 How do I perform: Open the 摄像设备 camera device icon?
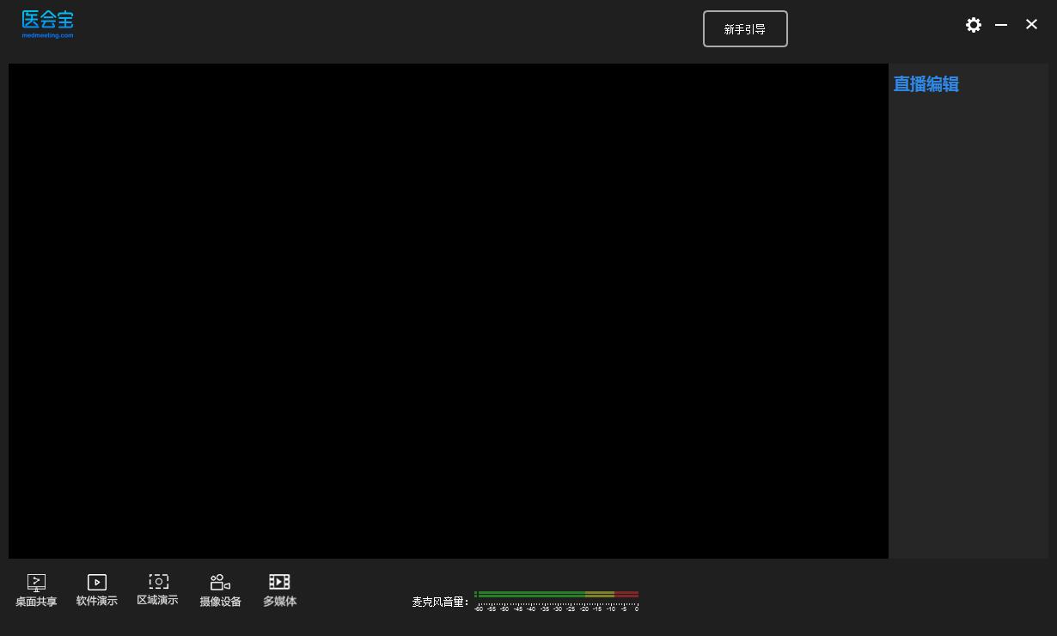[220, 583]
